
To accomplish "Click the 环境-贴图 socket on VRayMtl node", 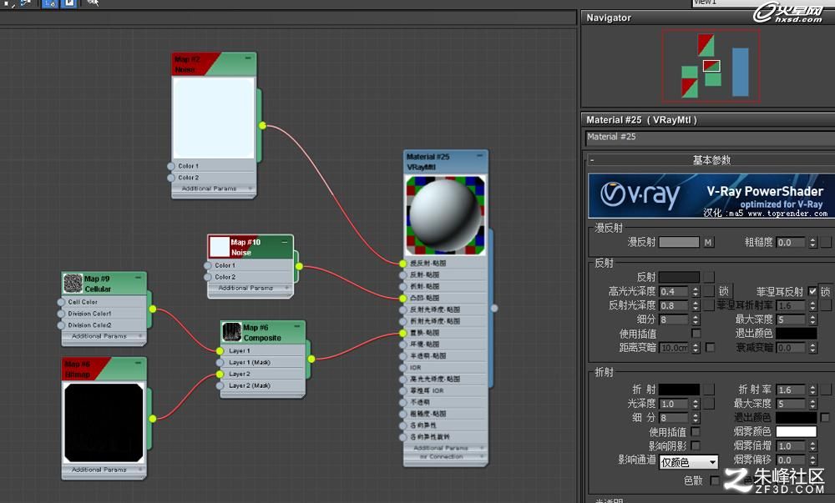I will [x=402, y=344].
